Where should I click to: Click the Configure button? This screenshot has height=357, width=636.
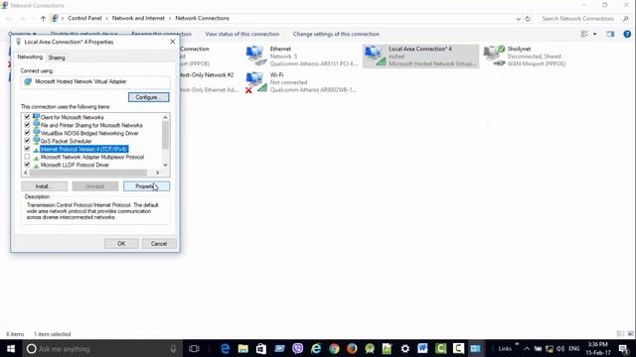click(149, 97)
